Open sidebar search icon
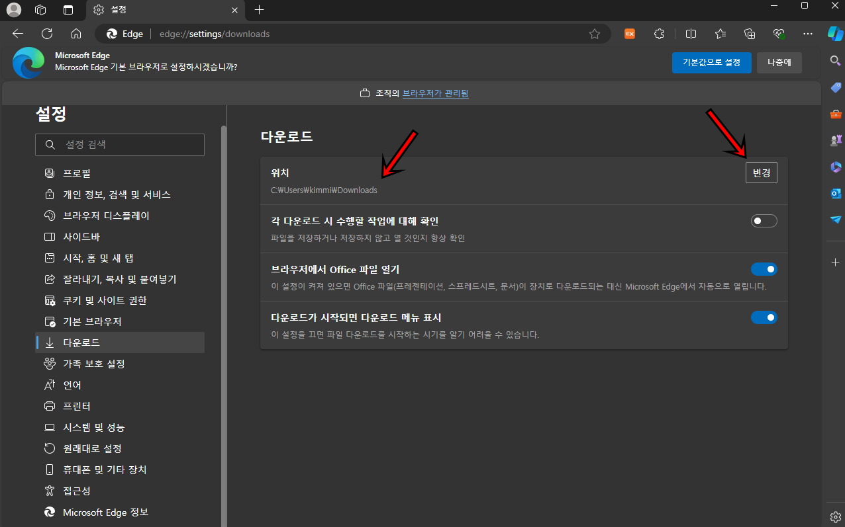This screenshot has width=845, height=527. [835, 61]
